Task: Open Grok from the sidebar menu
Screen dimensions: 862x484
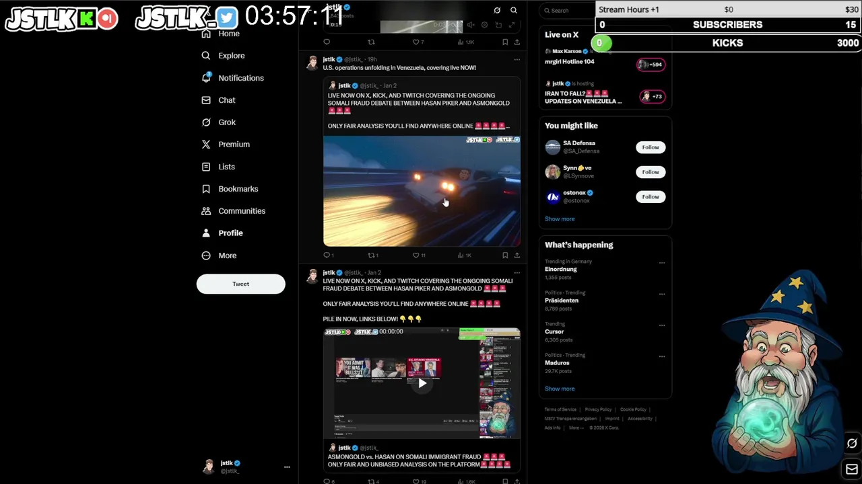Action: [x=218, y=122]
